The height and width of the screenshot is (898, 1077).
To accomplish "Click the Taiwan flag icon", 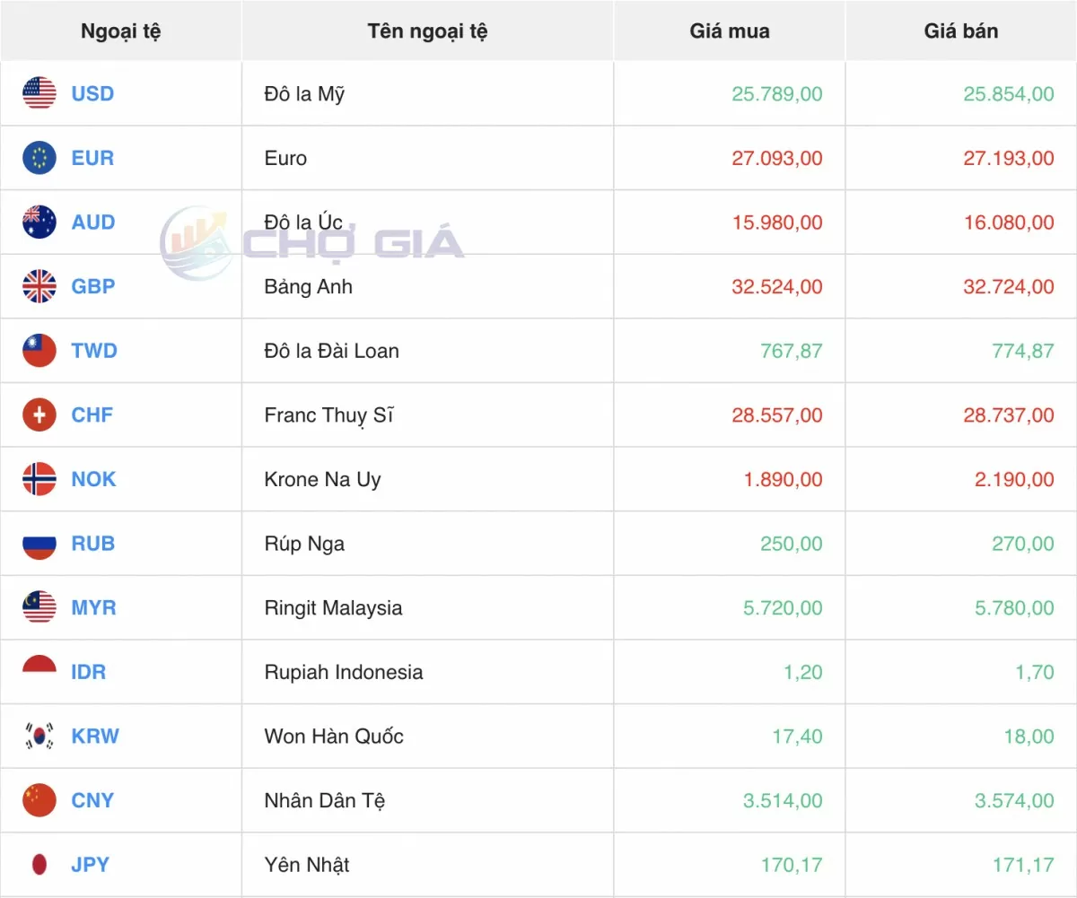I will pos(39,351).
